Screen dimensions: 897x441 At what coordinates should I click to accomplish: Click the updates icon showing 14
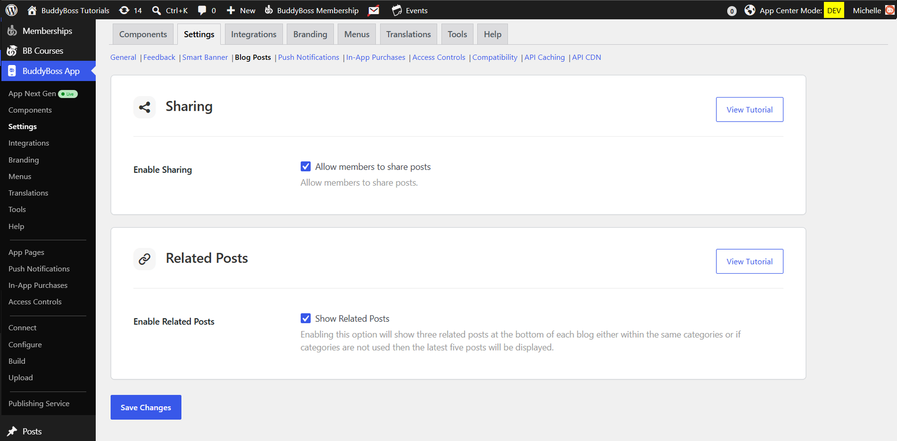[x=124, y=10]
